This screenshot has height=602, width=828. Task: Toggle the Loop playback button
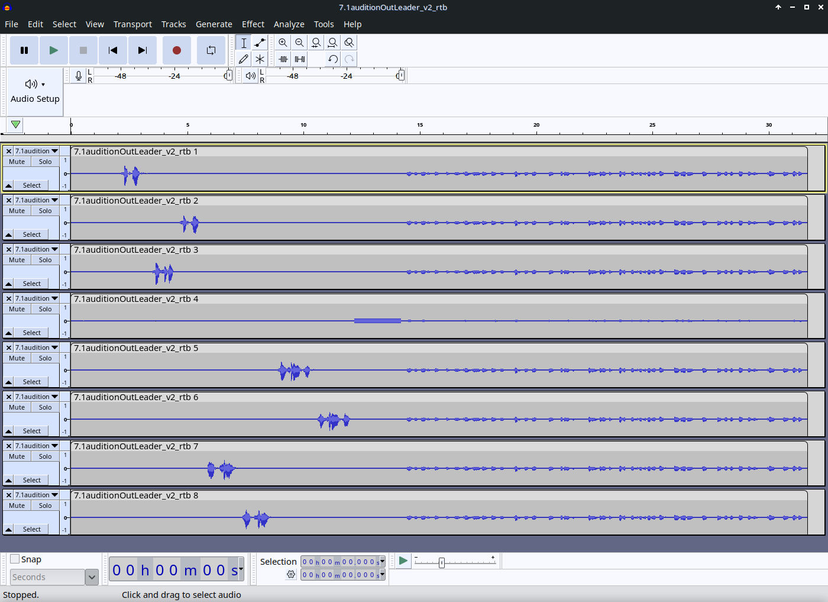click(x=211, y=50)
